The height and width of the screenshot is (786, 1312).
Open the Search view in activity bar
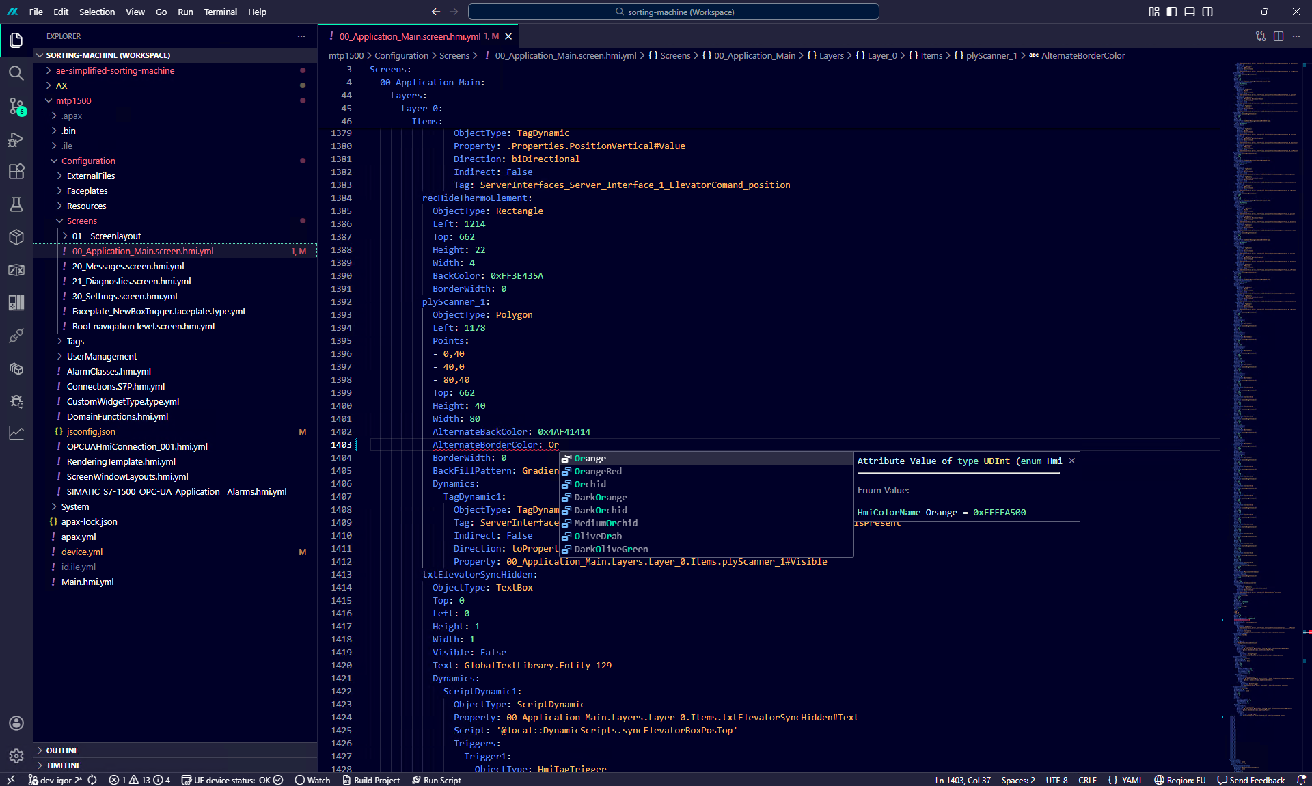pos(16,73)
